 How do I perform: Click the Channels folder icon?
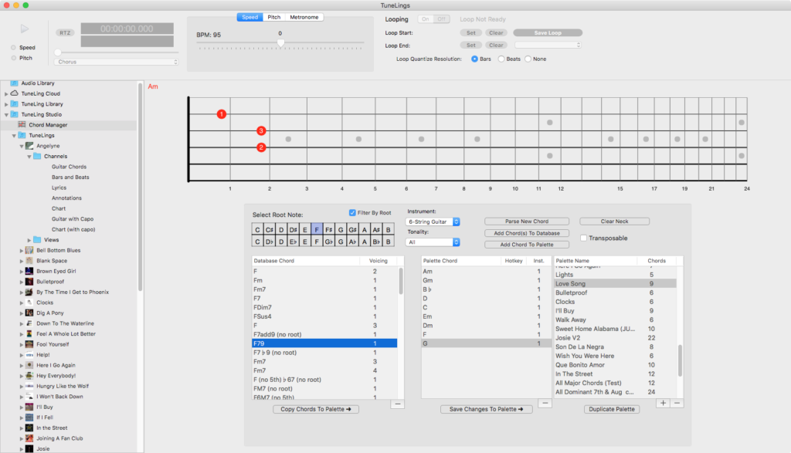click(37, 156)
